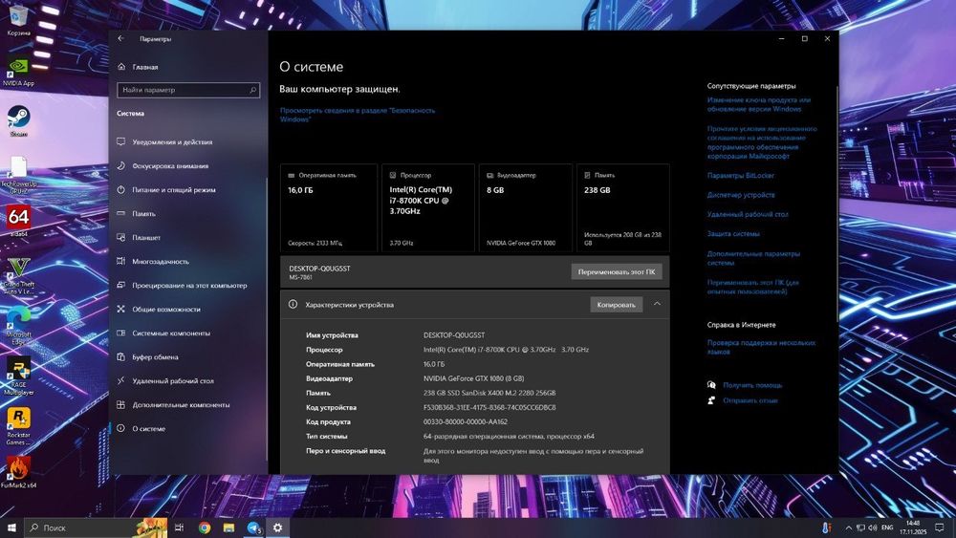956x538 pixels.
Task: Click the Найти параметр search field
Action: (188, 90)
